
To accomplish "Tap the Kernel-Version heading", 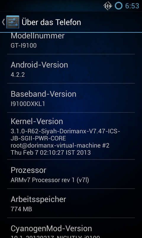I will 37,121.
